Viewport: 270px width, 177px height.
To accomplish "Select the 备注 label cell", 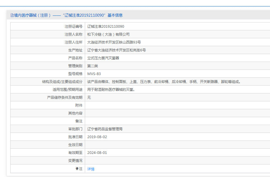I will click(78, 121).
